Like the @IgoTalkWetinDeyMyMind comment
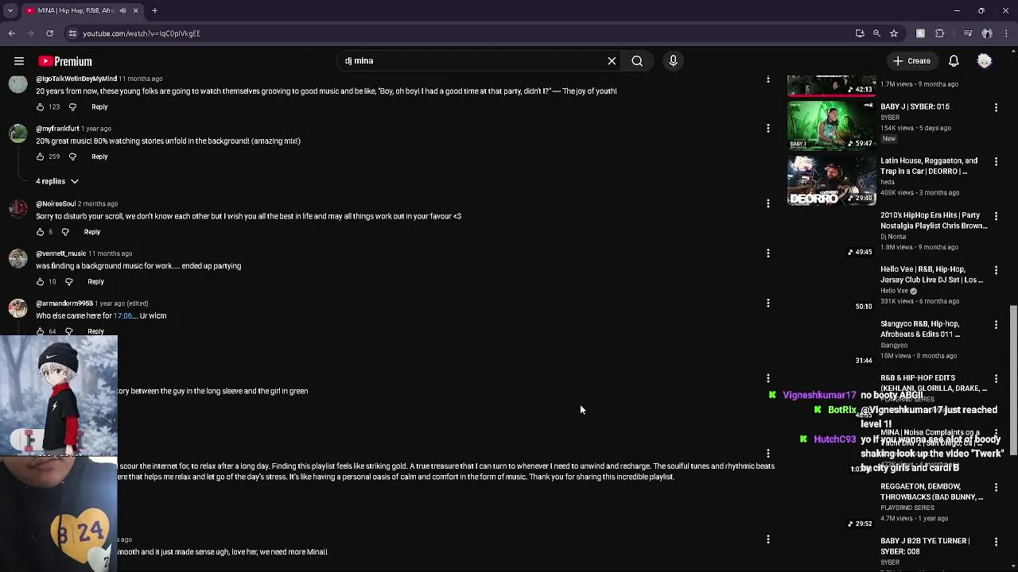 [x=41, y=106]
